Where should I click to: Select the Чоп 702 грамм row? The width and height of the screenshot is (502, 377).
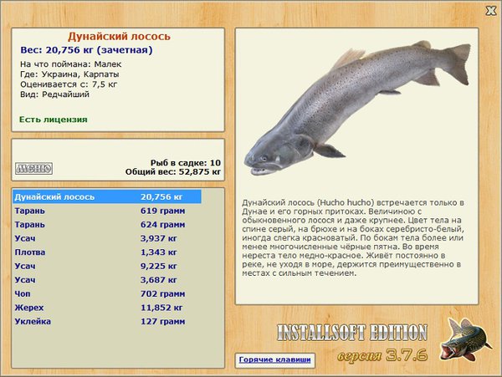click(107, 293)
